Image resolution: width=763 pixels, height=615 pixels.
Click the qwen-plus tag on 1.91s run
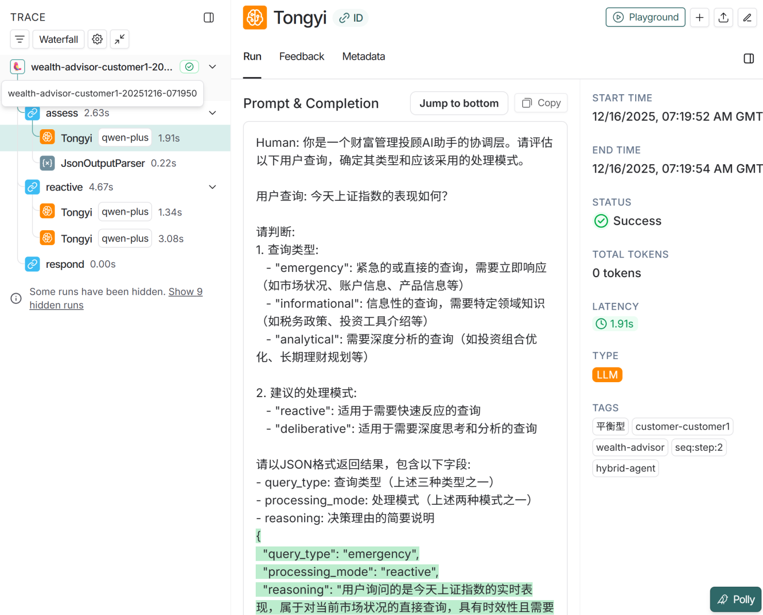point(125,138)
